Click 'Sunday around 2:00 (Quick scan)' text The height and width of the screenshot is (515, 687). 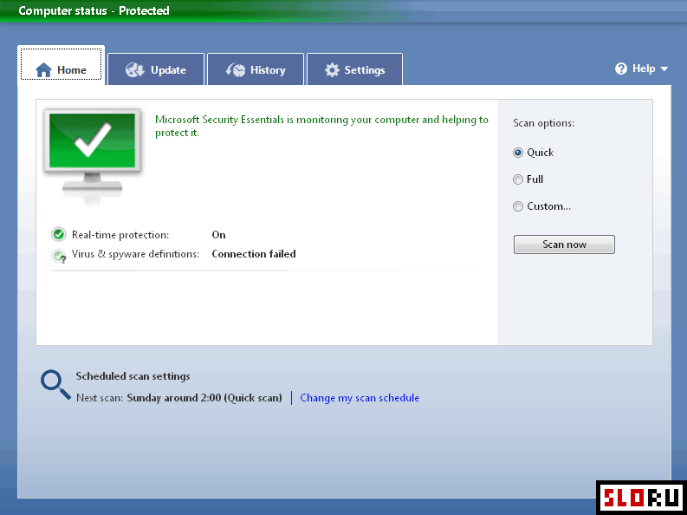pyautogui.click(x=204, y=398)
